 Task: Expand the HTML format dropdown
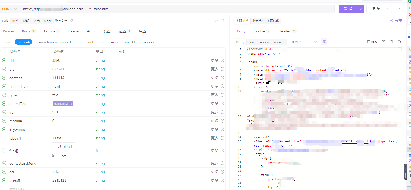(x=296, y=42)
